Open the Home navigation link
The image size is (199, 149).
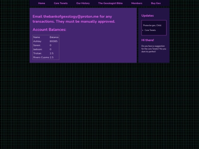pyautogui.click(x=42, y=3)
